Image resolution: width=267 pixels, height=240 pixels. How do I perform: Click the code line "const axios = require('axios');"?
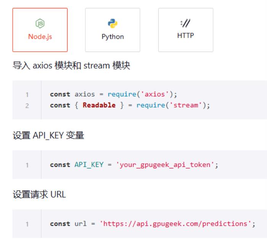113,94
